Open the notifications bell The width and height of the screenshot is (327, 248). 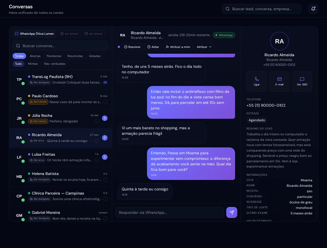(x=313, y=9)
